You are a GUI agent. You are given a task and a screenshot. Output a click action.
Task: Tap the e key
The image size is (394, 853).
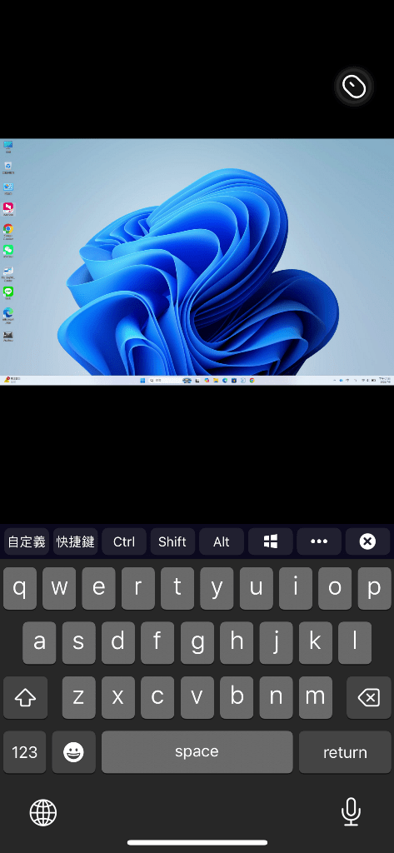coord(98,588)
